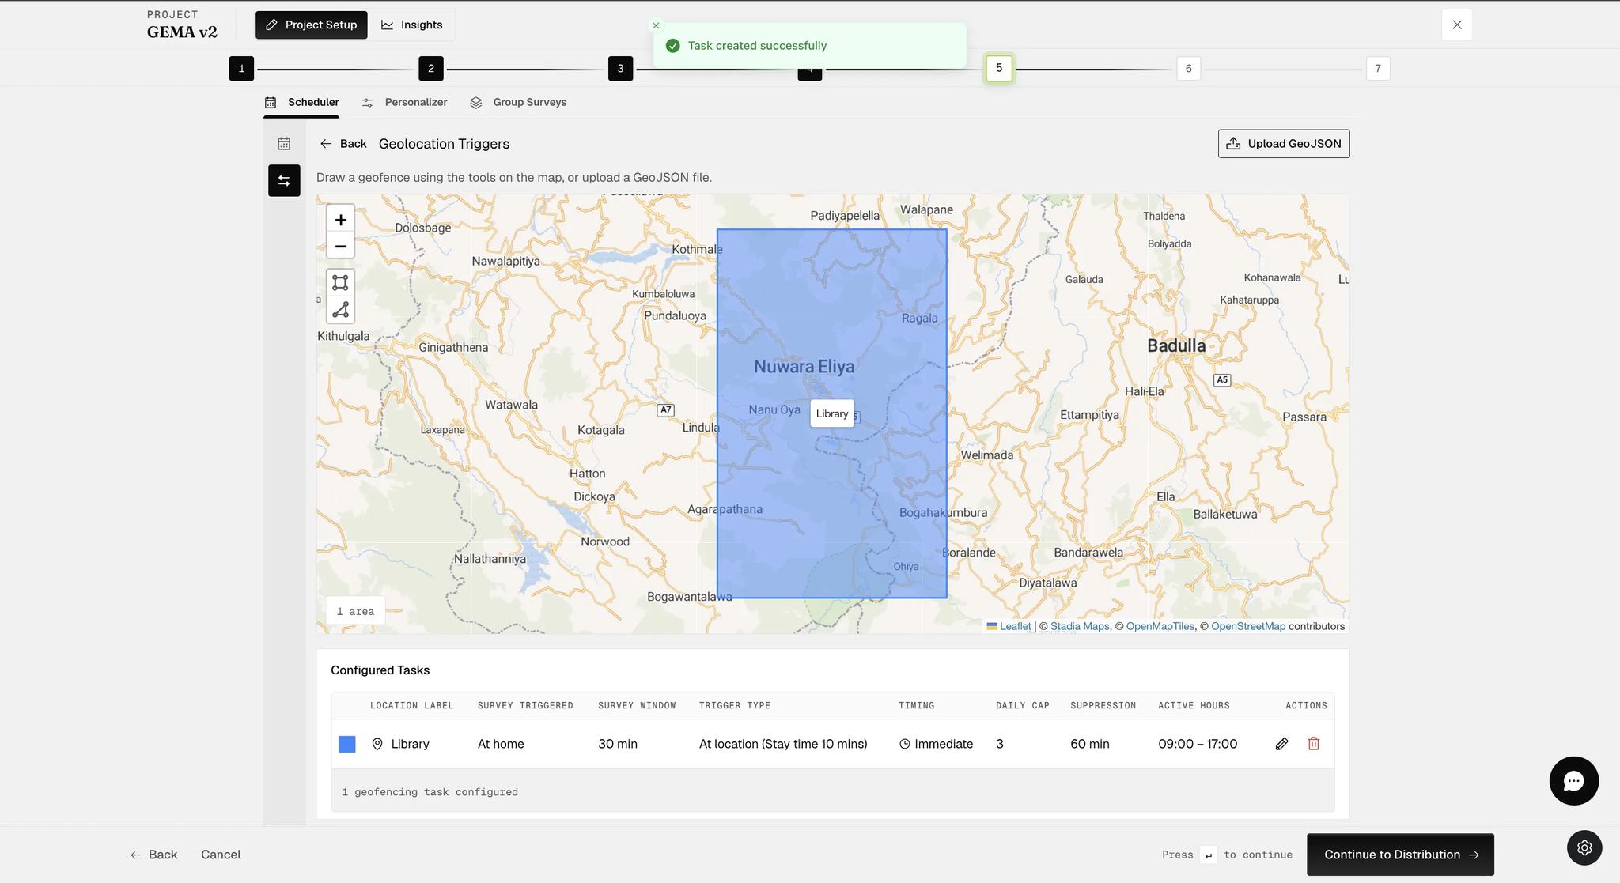
Task: Go back from Geolocation Triggers
Action: [x=343, y=144]
